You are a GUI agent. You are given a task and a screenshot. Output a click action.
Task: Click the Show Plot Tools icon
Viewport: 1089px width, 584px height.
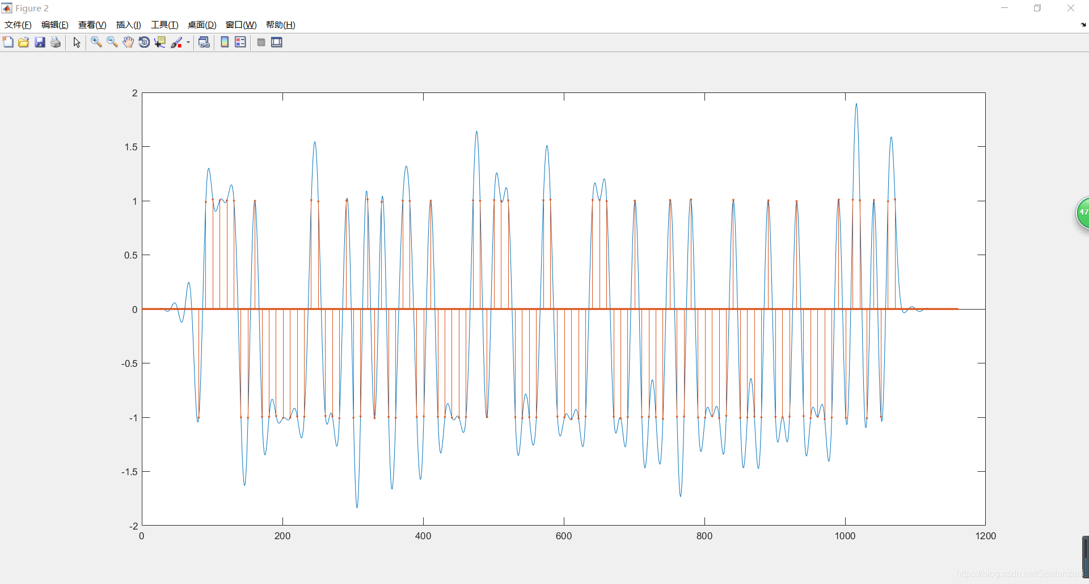pyautogui.click(x=277, y=43)
